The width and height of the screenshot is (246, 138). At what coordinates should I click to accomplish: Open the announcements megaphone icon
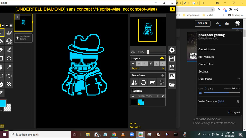pos(217,23)
